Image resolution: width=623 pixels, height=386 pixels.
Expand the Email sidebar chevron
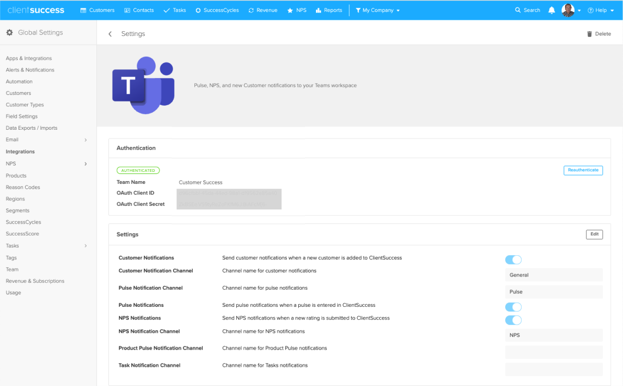pos(85,140)
